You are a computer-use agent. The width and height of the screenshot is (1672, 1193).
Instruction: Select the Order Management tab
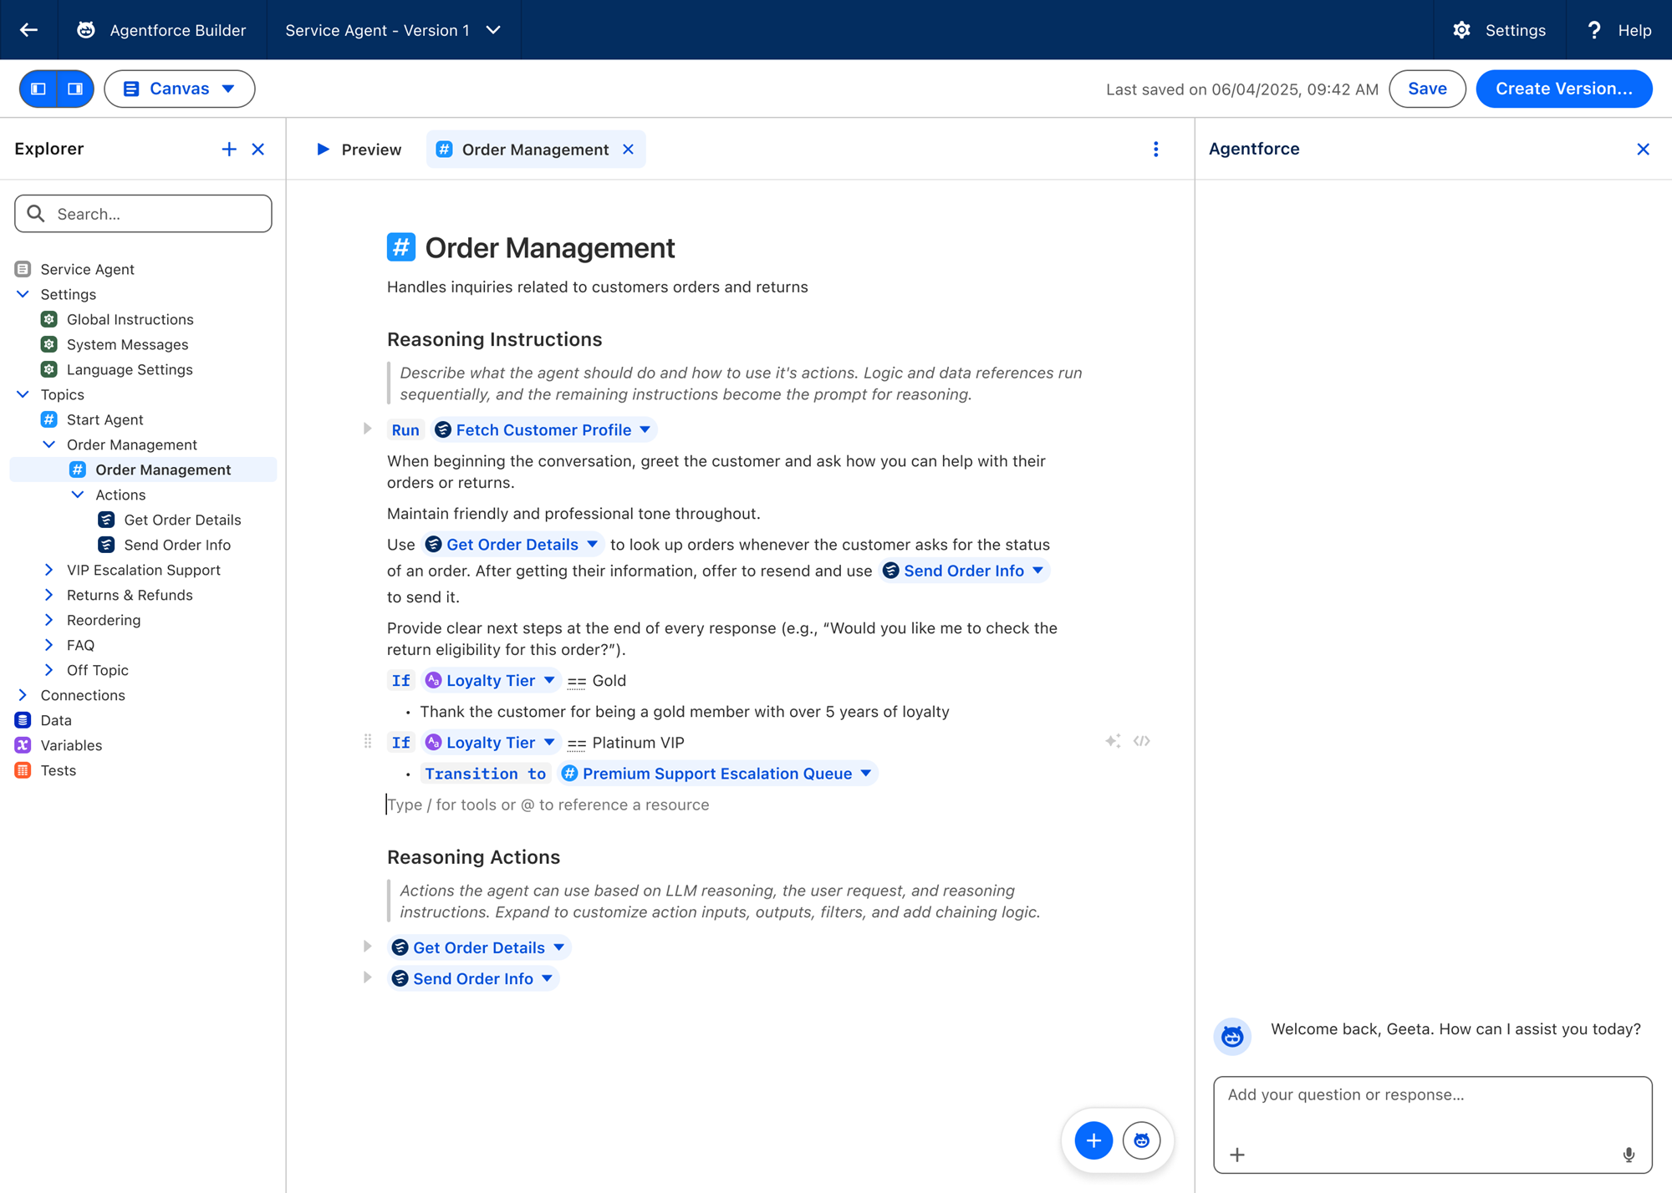pyautogui.click(x=534, y=150)
